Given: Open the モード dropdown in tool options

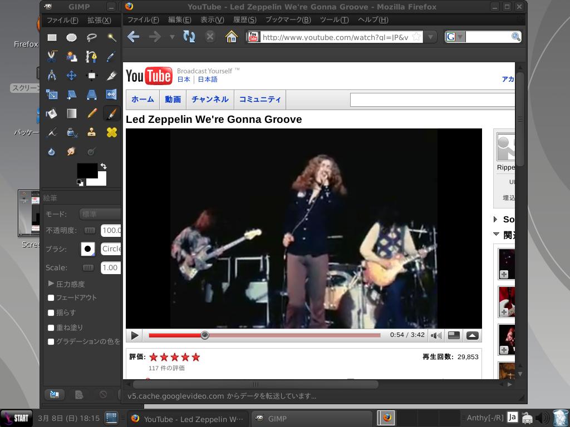Looking at the screenshot, I should click(100, 214).
